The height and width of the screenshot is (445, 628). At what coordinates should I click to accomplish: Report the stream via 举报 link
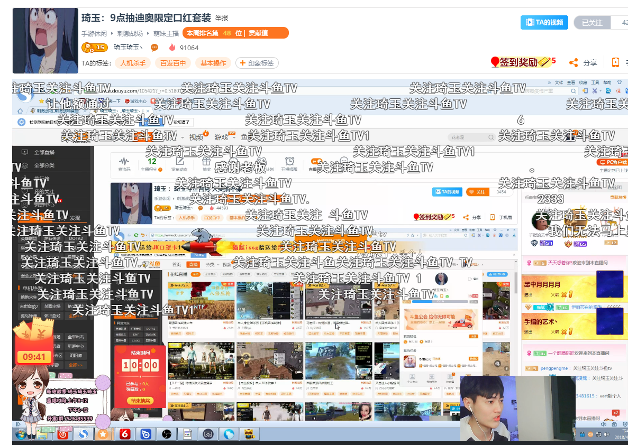pos(222,18)
